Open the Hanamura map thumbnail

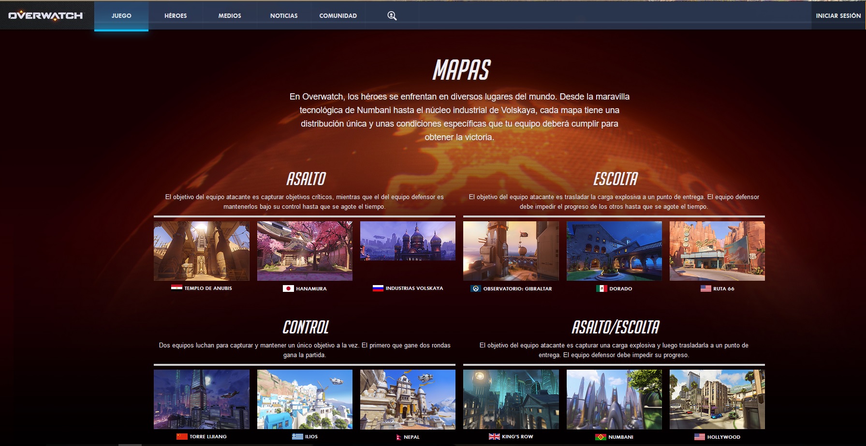click(x=305, y=251)
